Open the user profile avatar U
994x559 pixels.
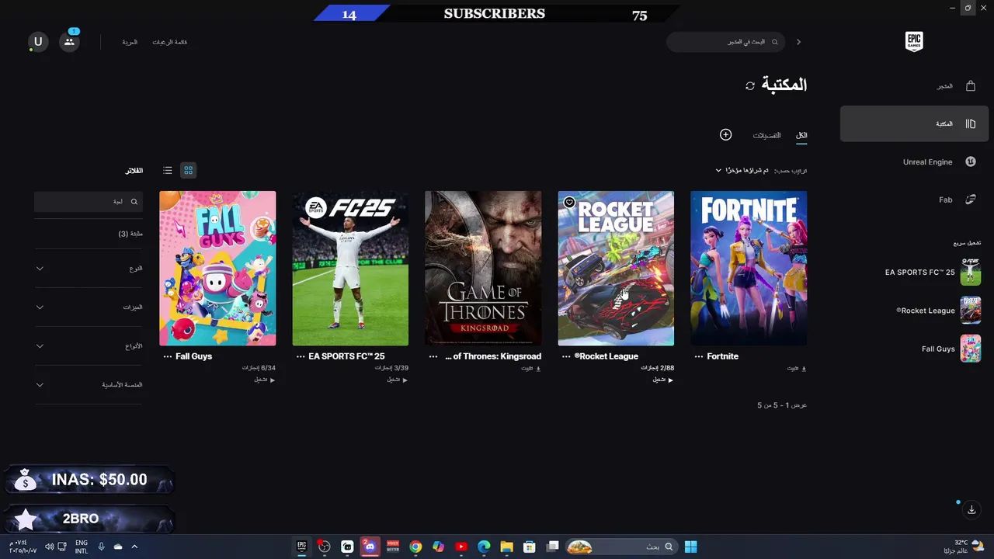38,41
